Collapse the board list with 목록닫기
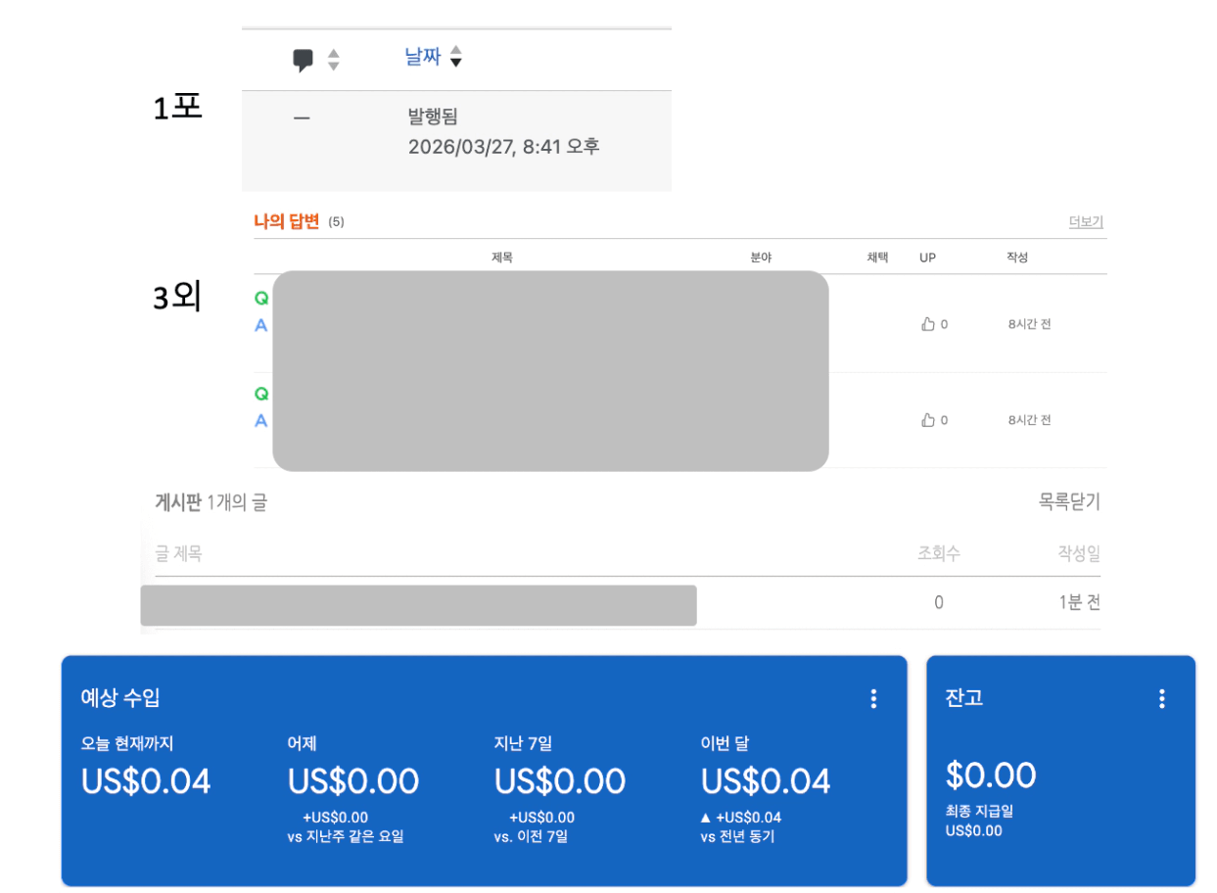 pos(1068,502)
